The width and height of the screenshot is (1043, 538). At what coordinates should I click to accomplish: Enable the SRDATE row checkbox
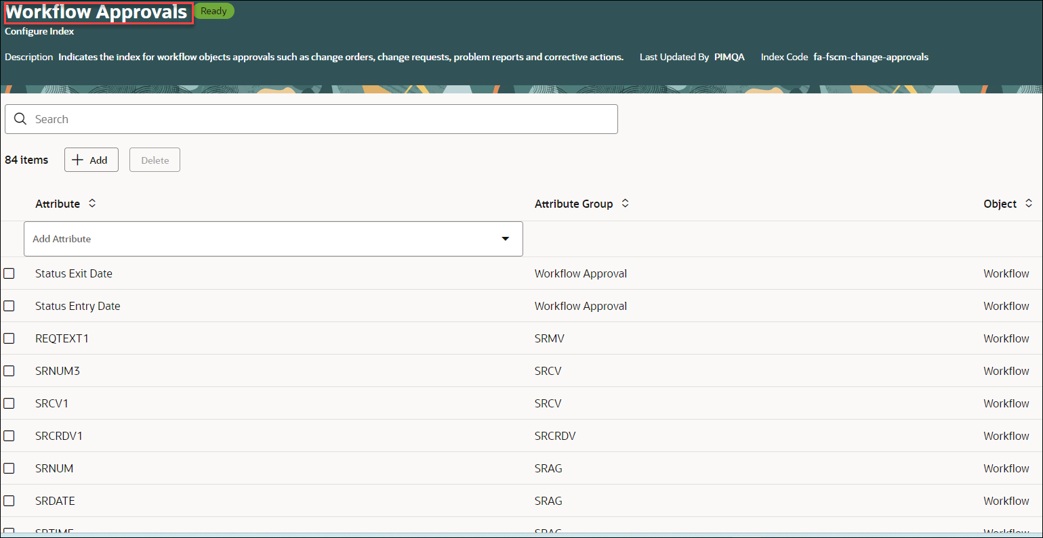coord(9,501)
